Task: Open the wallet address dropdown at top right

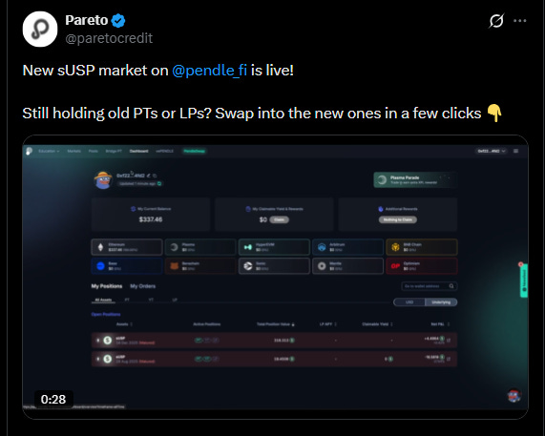Action: (492, 151)
